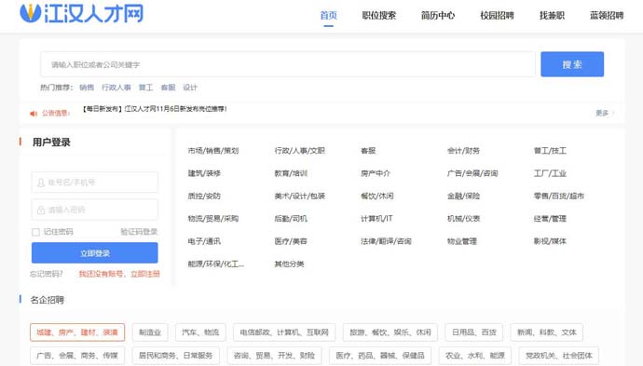Click the blue 搜索 button

[x=572, y=64]
